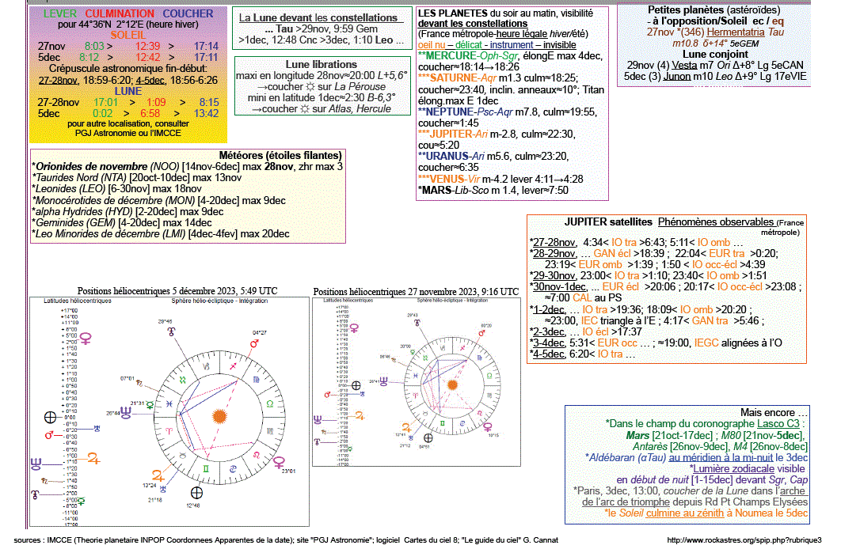Click 'NEPTUNE' in the planets list

[x=451, y=112]
